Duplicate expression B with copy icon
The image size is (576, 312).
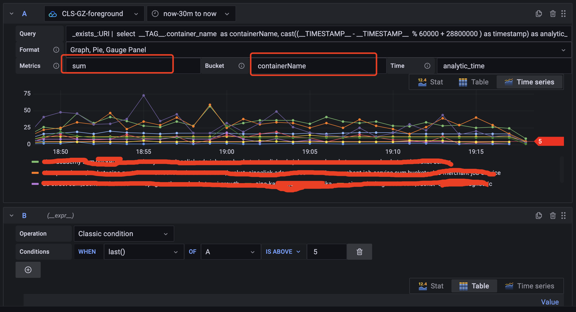[x=539, y=216]
